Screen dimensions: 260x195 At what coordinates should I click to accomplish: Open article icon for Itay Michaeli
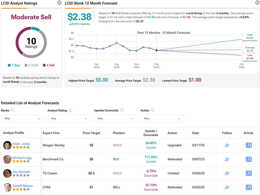249,173
